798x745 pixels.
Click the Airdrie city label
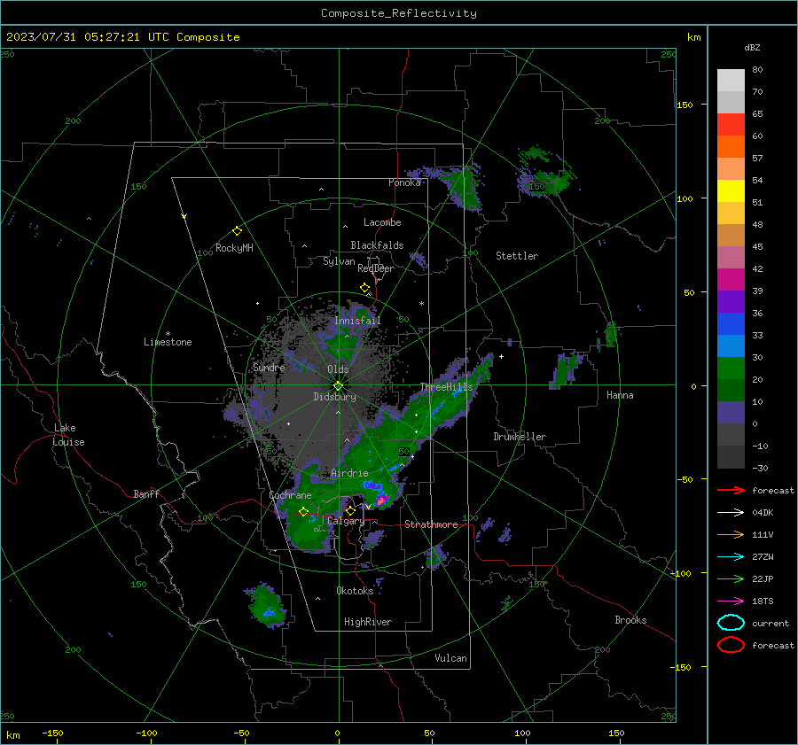349,473
